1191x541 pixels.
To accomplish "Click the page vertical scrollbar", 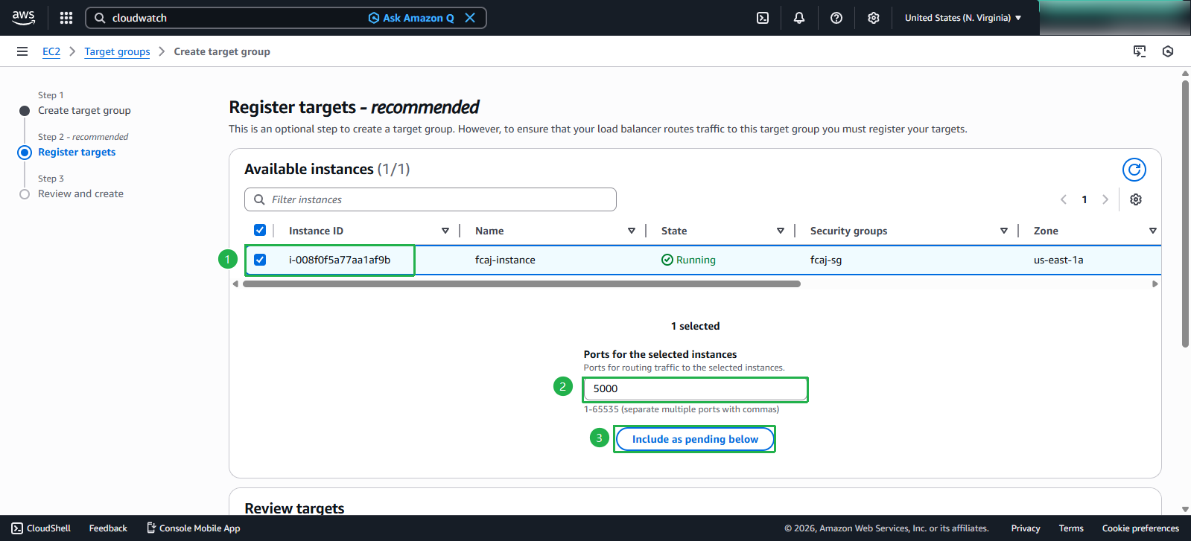I will click(x=1185, y=214).
